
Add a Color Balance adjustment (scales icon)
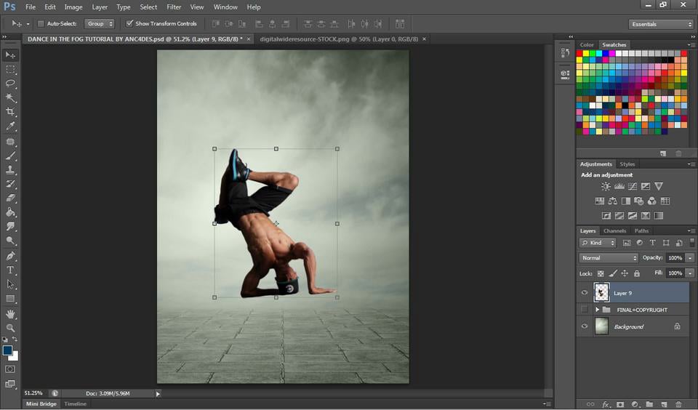click(x=612, y=201)
